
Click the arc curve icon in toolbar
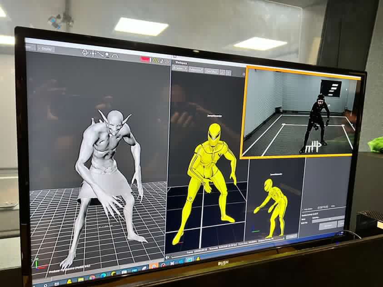coord(115,56)
